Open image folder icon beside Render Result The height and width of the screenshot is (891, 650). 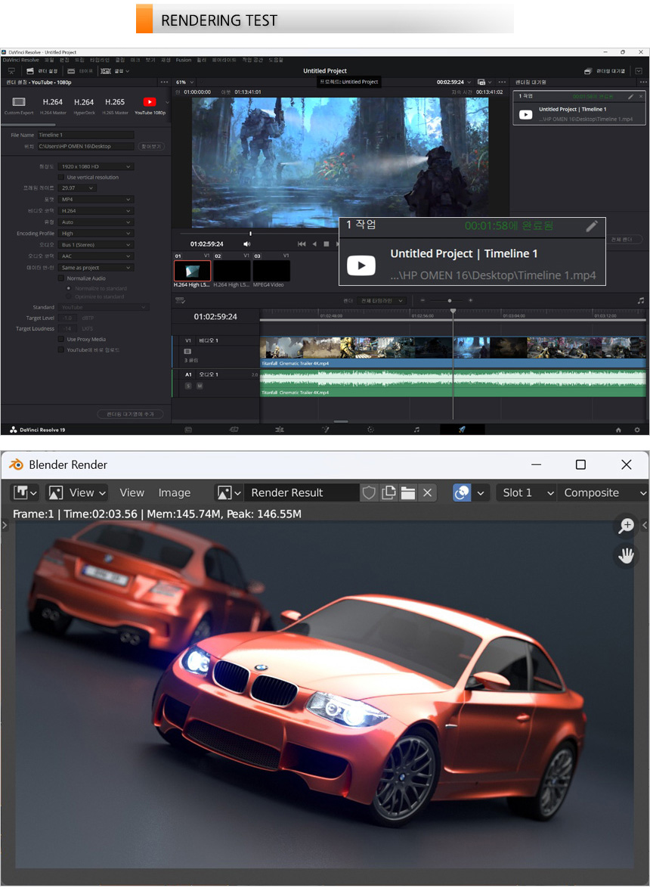tap(408, 492)
